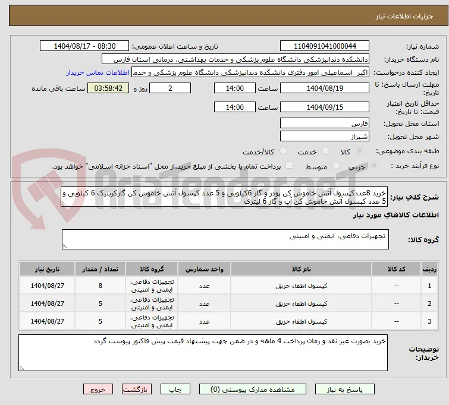Click quantity 8 in row 1

101,286
